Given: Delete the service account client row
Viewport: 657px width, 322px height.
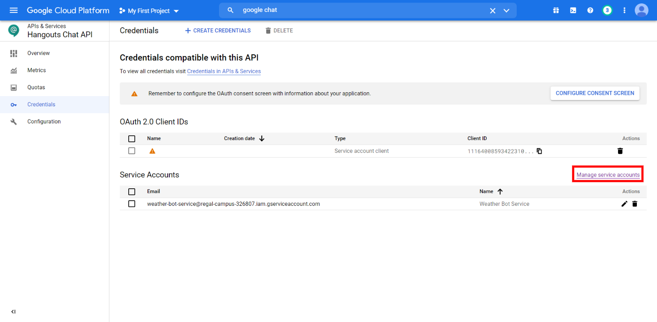Looking at the screenshot, I should pyautogui.click(x=620, y=151).
